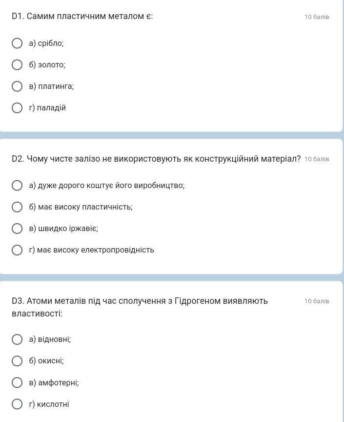This screenshot has height=422, width=344.
Task: Choose the 'б) золото' option
Action: (x=17, y=65)
